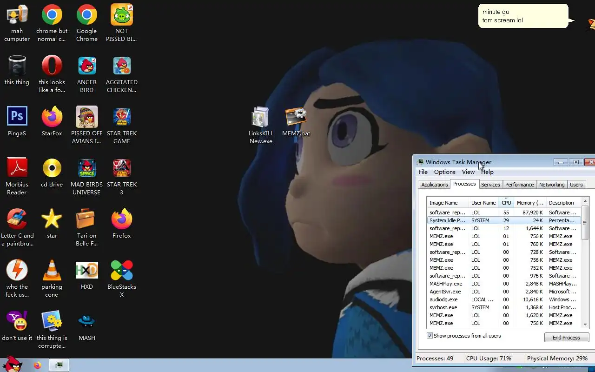Select the STAR TREK 3 icon
The width and height of the screenshot is (595, 372).
pos(122,177)
